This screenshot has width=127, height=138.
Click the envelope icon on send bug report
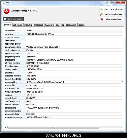point(5,19)
